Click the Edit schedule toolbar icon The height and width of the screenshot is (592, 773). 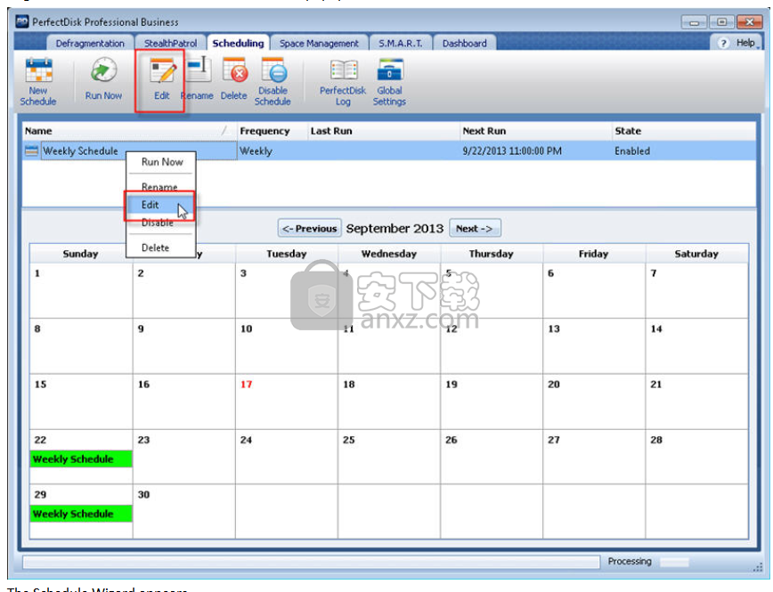click(x=162, y=70)
